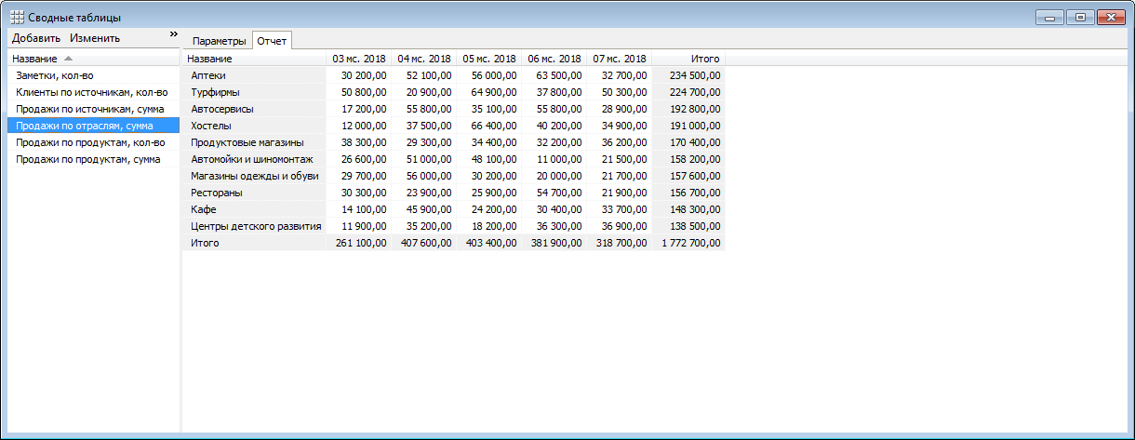Maximize the pivot tables window
1135x440 pixels.
1080,17
